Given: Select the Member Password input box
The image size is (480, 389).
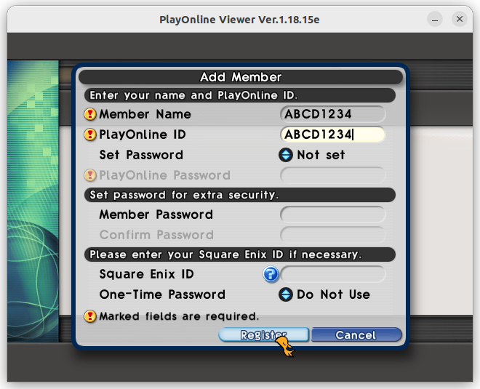Looking at the screenshot, I should click(x=332, y=214).
